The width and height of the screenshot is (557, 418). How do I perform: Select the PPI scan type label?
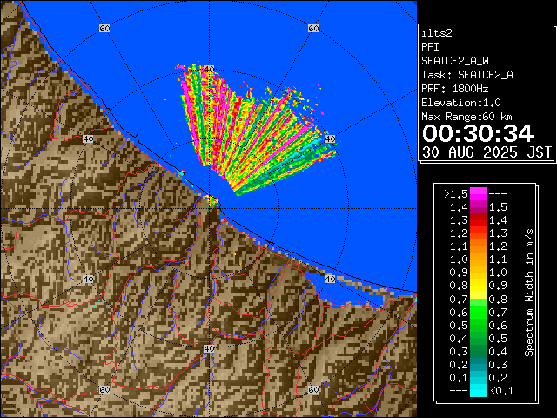(x=430, y=47)
